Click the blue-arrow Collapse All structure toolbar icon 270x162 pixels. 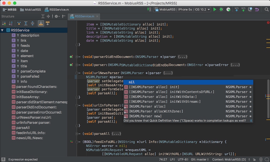[32, 23]
